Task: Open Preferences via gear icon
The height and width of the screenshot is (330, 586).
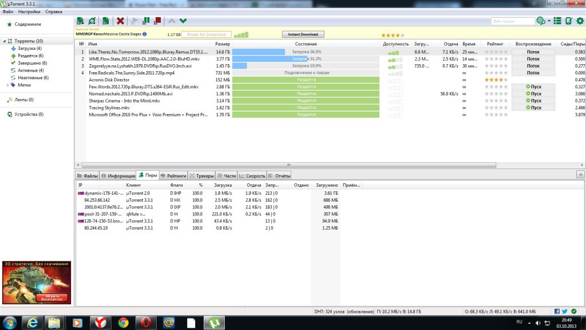Action: point(580,21)
